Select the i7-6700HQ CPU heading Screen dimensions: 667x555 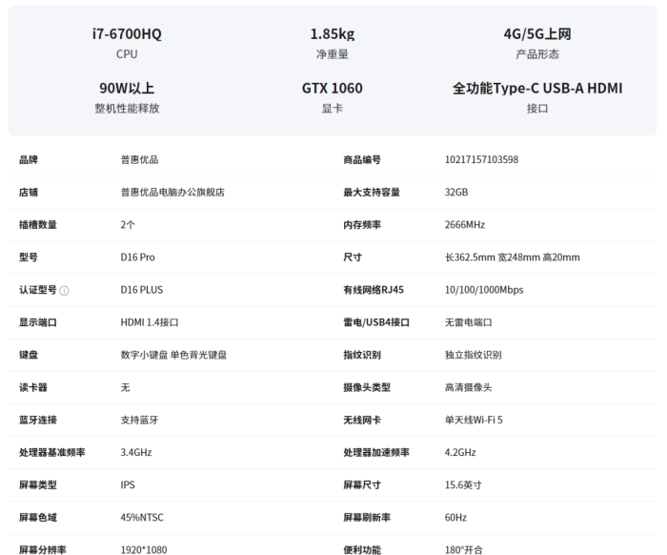click(x=127, y=34)
